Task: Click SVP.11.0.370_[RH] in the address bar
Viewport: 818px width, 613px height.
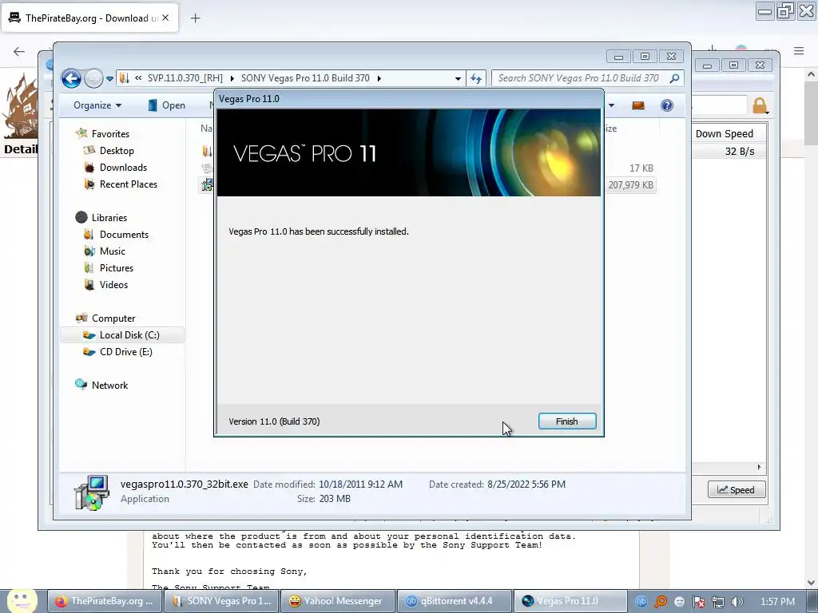Action: pyautogui.click(x=185, y=78)
